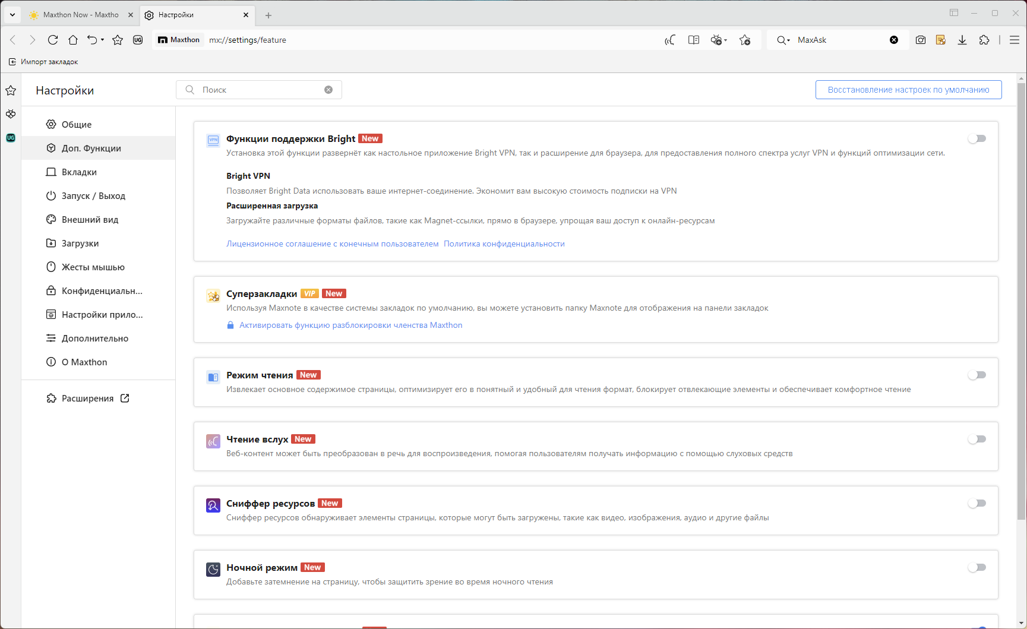Open Внешний вид settings section
The width and height of the screenshot is (1027, 629).
click(98, 219)
